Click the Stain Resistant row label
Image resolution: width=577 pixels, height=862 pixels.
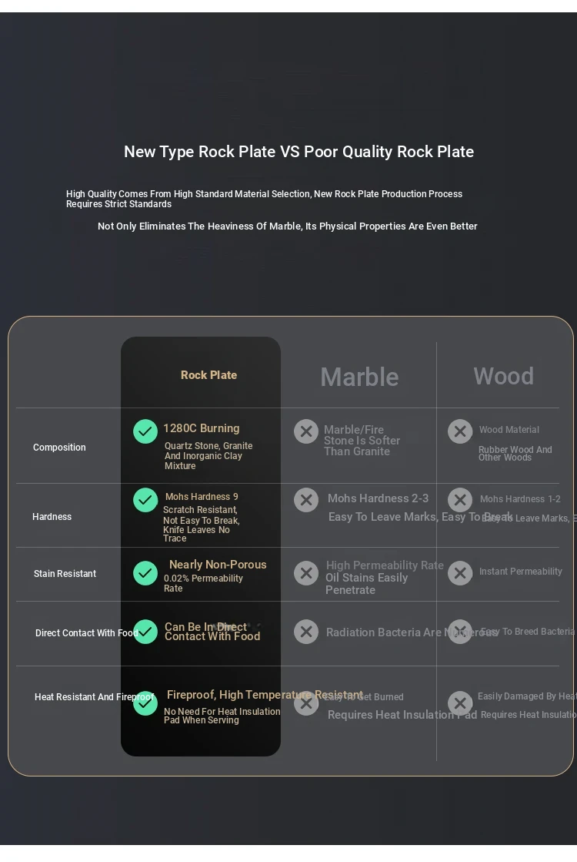(65, 574)
